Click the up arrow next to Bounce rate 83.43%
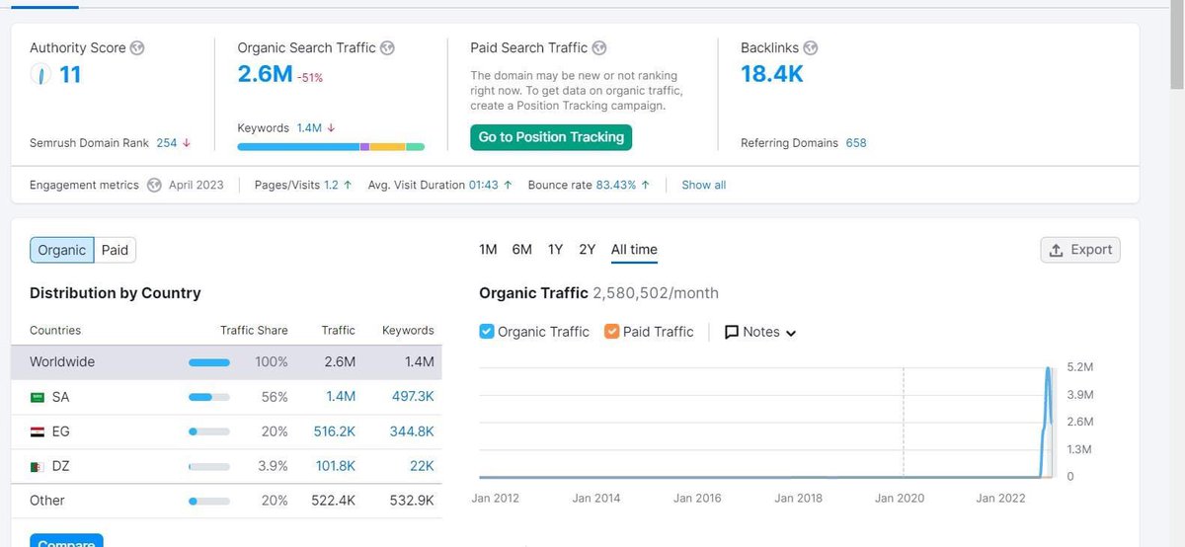This screenshot has width=1185, height=547. coord(646,185)
